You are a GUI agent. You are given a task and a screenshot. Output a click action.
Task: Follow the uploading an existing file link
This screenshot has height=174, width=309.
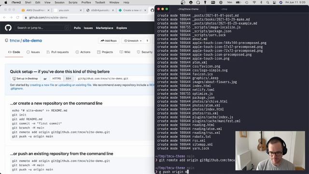click(x=75, y=85)
